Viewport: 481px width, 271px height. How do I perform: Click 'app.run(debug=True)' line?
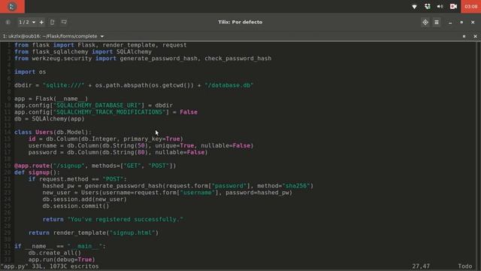[62, 260]
